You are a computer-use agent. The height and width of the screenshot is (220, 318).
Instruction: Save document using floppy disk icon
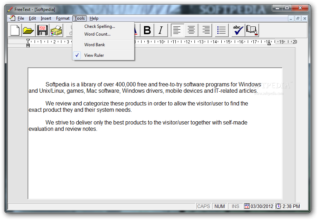coord(42,30)
